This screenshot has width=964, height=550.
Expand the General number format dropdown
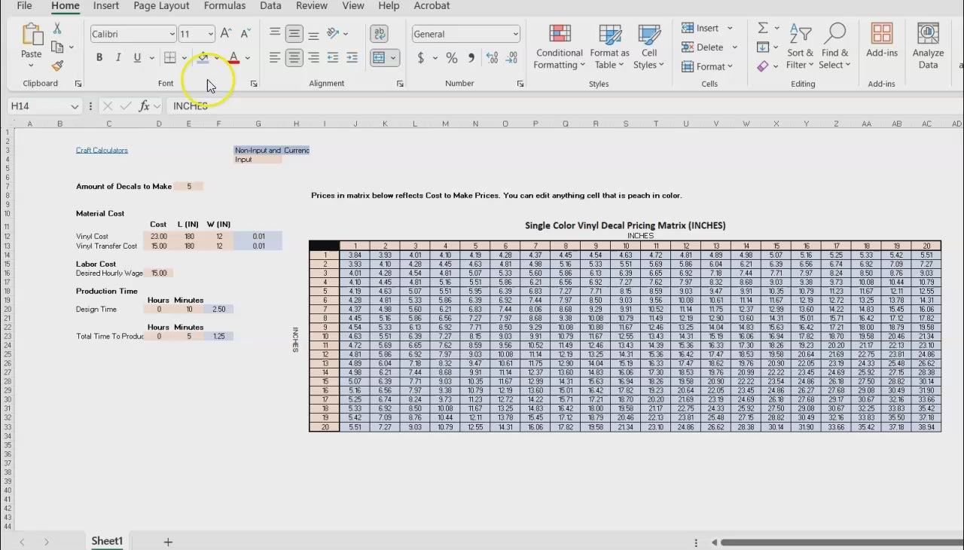pos(515,34)
